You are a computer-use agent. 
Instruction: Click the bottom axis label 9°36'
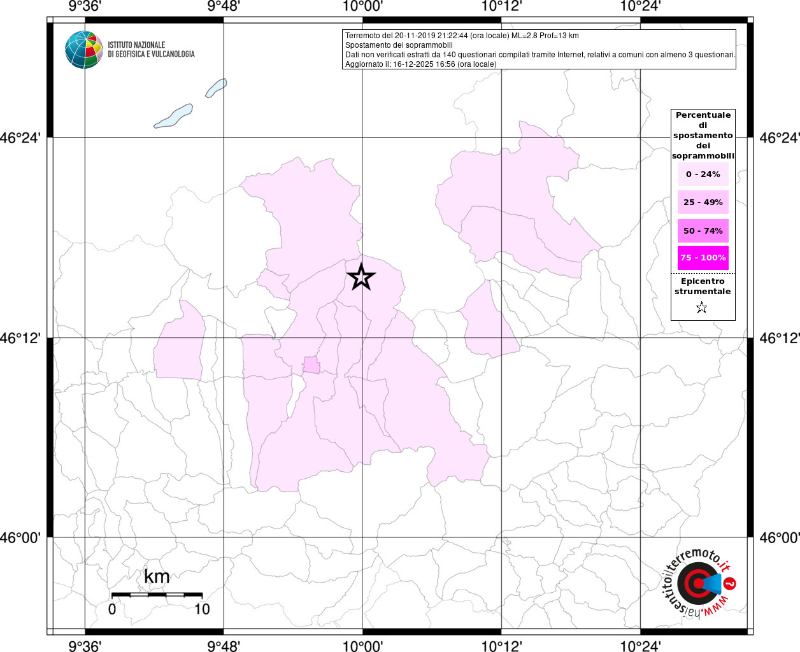[x=85, y=646]
